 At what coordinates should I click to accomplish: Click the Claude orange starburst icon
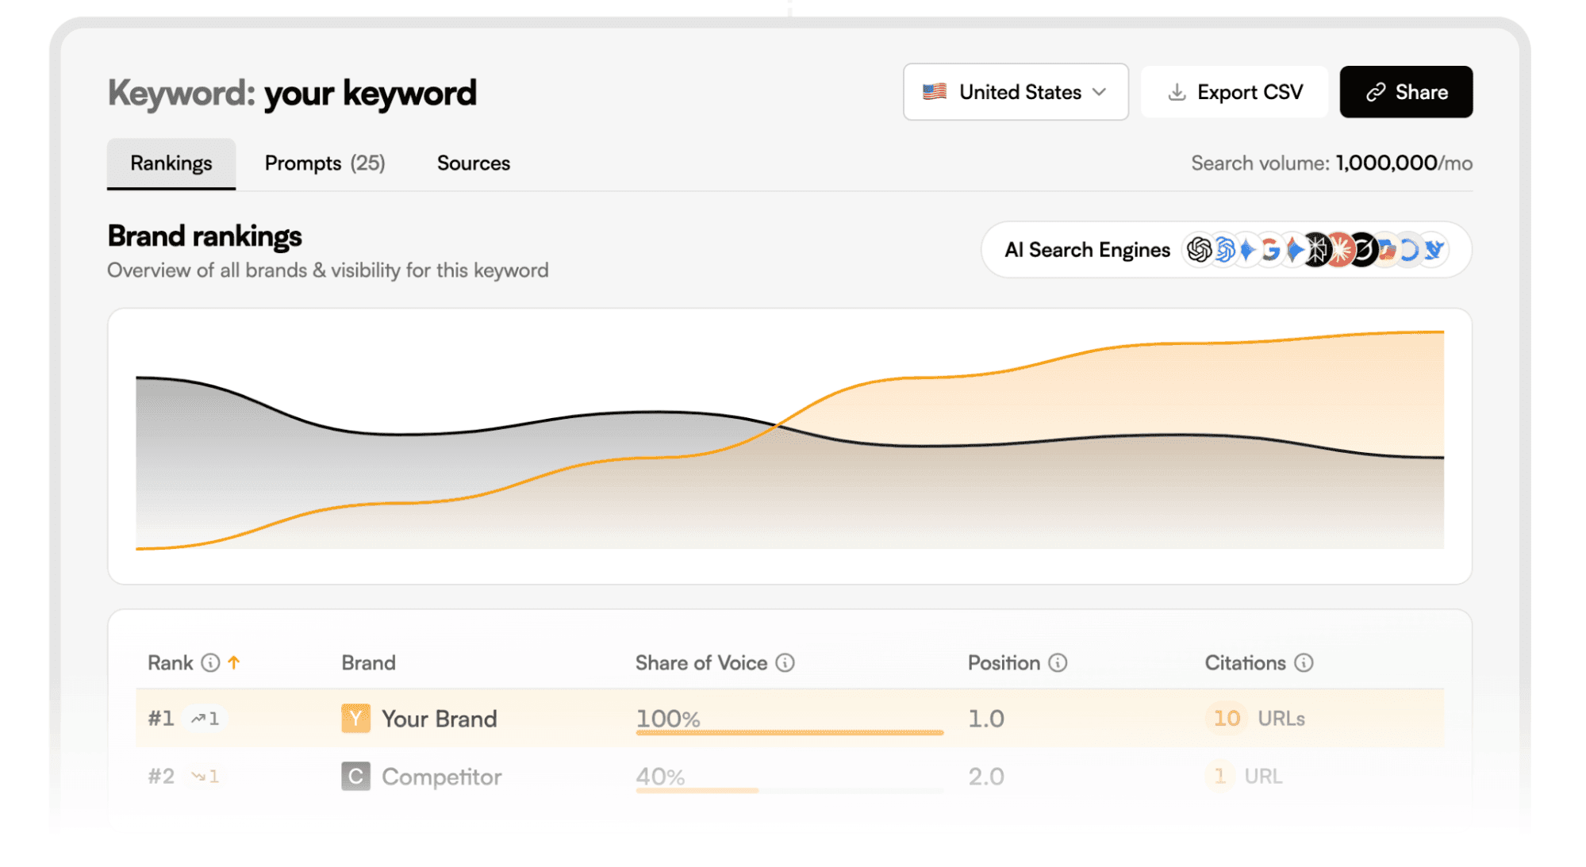coord(1340,250)
